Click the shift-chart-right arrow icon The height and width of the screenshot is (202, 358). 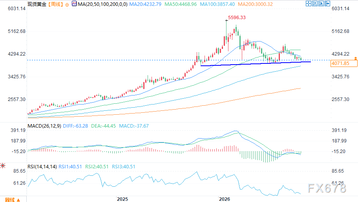point(327,4)
